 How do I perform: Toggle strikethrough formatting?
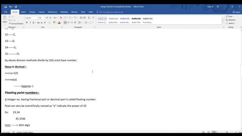pos(38,23)
